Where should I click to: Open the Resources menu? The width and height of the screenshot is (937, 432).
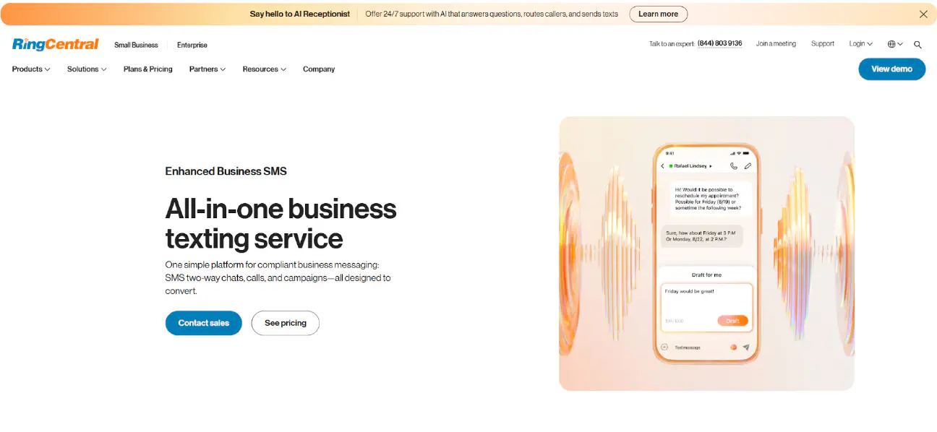[x=264, y=69]
